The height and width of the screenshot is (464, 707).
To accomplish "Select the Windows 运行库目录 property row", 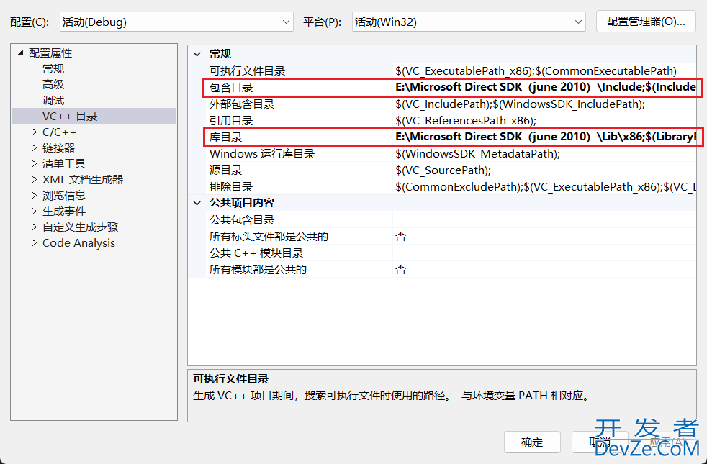I will coord(451,154).
